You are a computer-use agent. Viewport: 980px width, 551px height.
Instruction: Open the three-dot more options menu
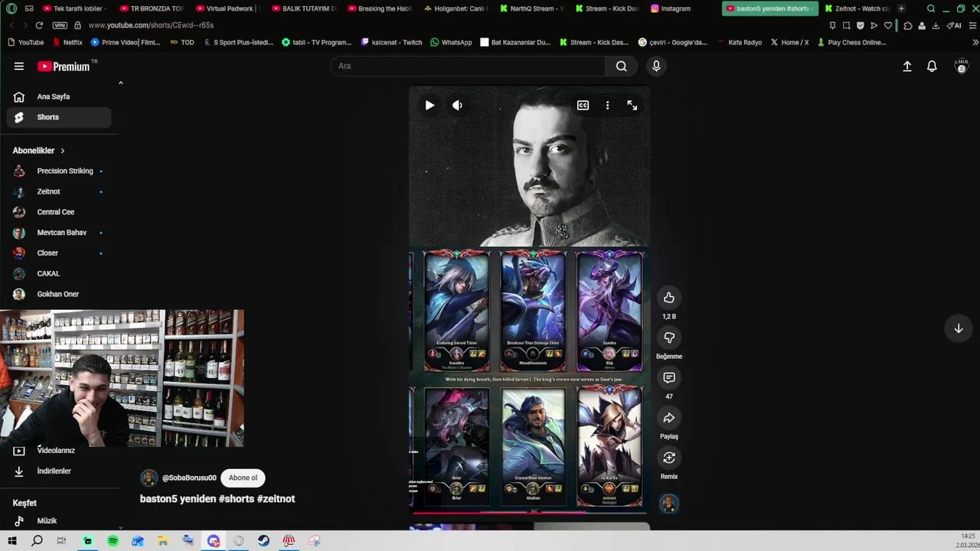pyautogui.click(x=607, y=105)
